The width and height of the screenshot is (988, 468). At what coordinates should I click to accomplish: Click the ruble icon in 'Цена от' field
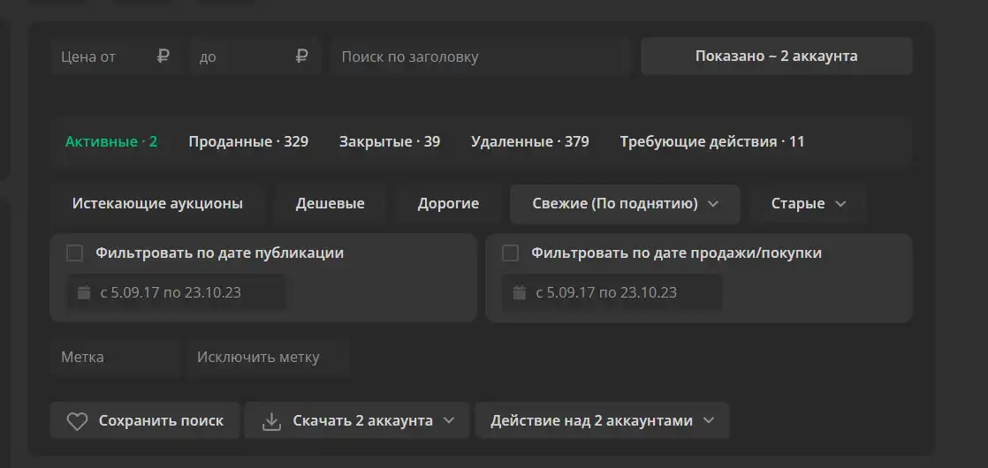click(x=163, y=57)
